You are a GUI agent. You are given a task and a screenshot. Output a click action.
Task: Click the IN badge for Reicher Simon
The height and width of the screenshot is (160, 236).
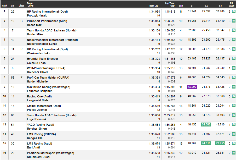tap(234, 124)
